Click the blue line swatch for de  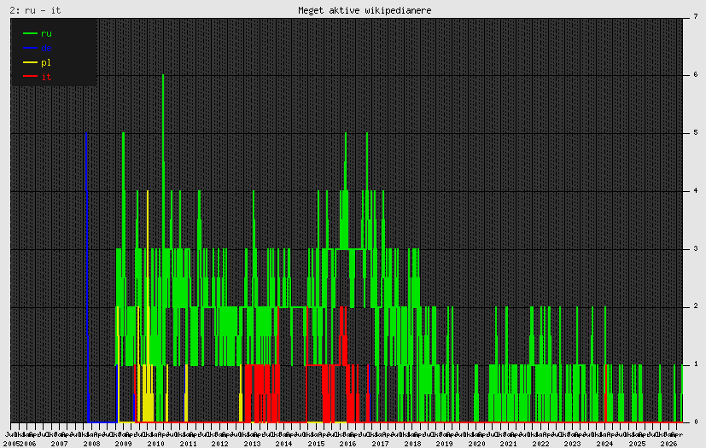point(30,48)
